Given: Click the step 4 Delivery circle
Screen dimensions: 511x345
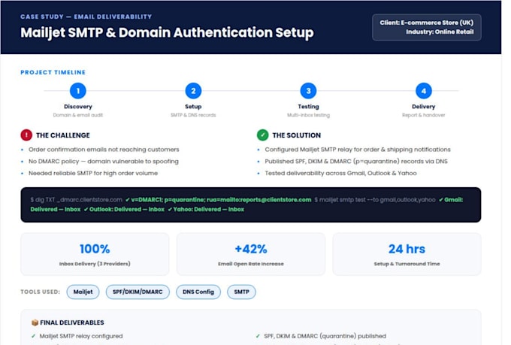Looking at the screenshot, I should pyautogui.click(x=424, y=91).
